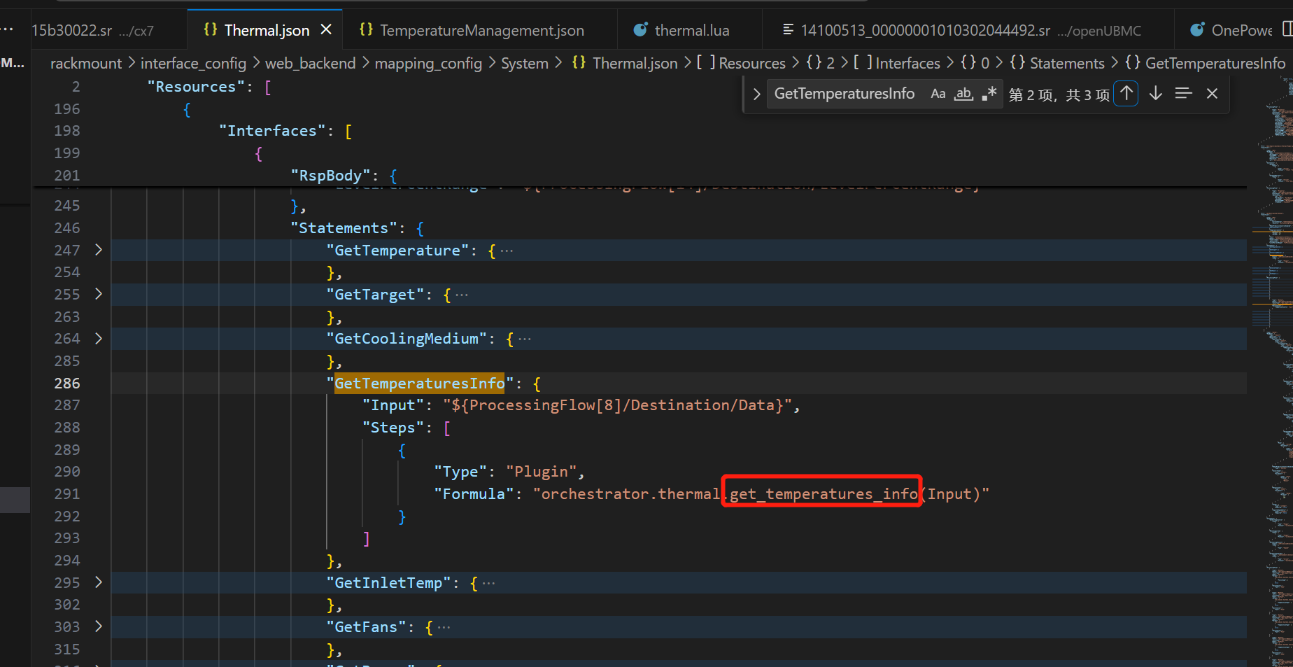Select mapping_config in breadcrumb path
This screenshot has height=667, width=1293.
(428, 64)
